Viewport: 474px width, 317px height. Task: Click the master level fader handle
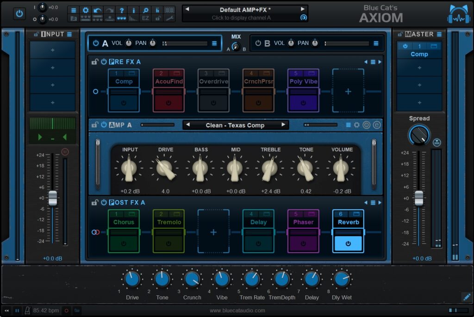tap(418, 198)
